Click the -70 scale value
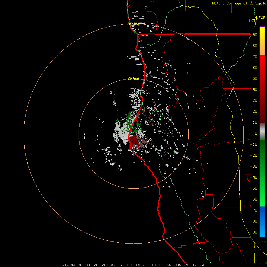This screenshot has width=267, height=267. [254, 210]
